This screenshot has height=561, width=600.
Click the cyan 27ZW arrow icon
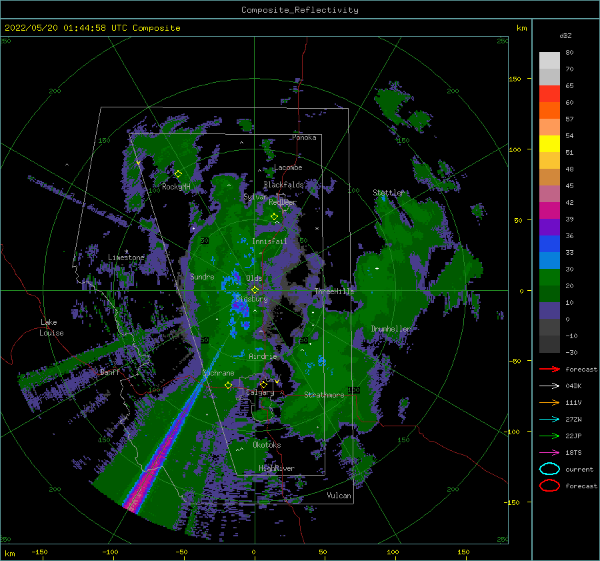point(549,420)
